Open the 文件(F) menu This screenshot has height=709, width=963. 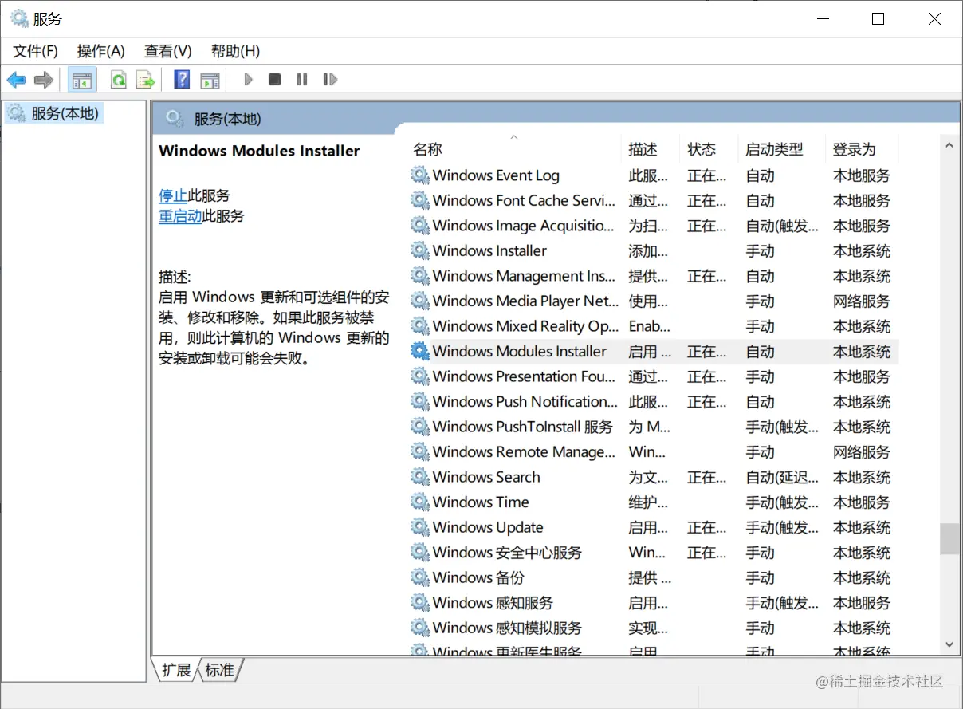(x=36, y=51)
